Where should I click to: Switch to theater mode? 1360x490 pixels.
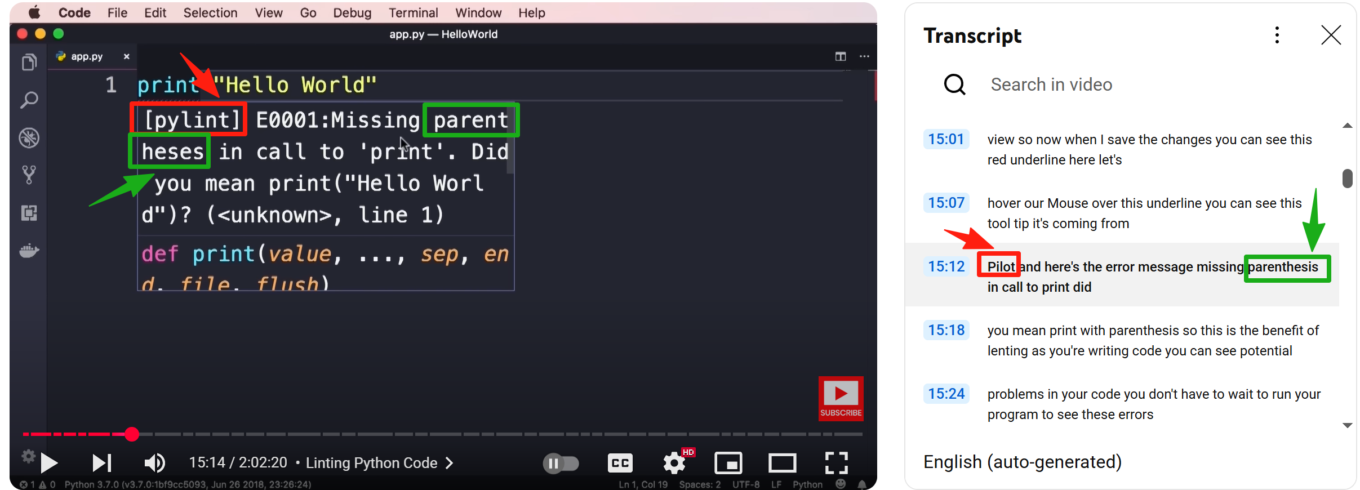point(782,463)
